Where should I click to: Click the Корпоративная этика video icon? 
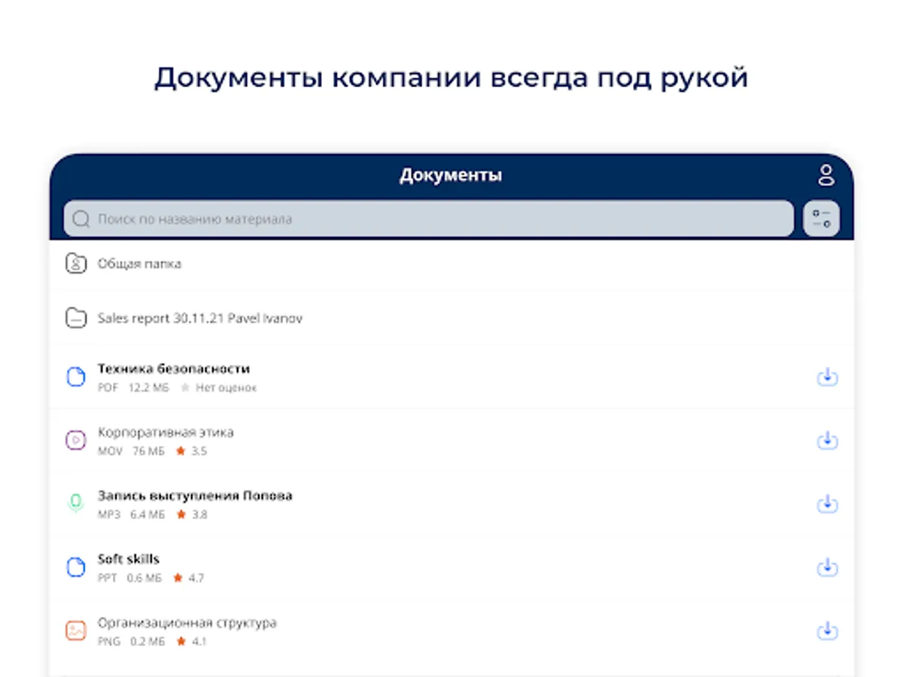pyautogui.click(x=75, y=440)
